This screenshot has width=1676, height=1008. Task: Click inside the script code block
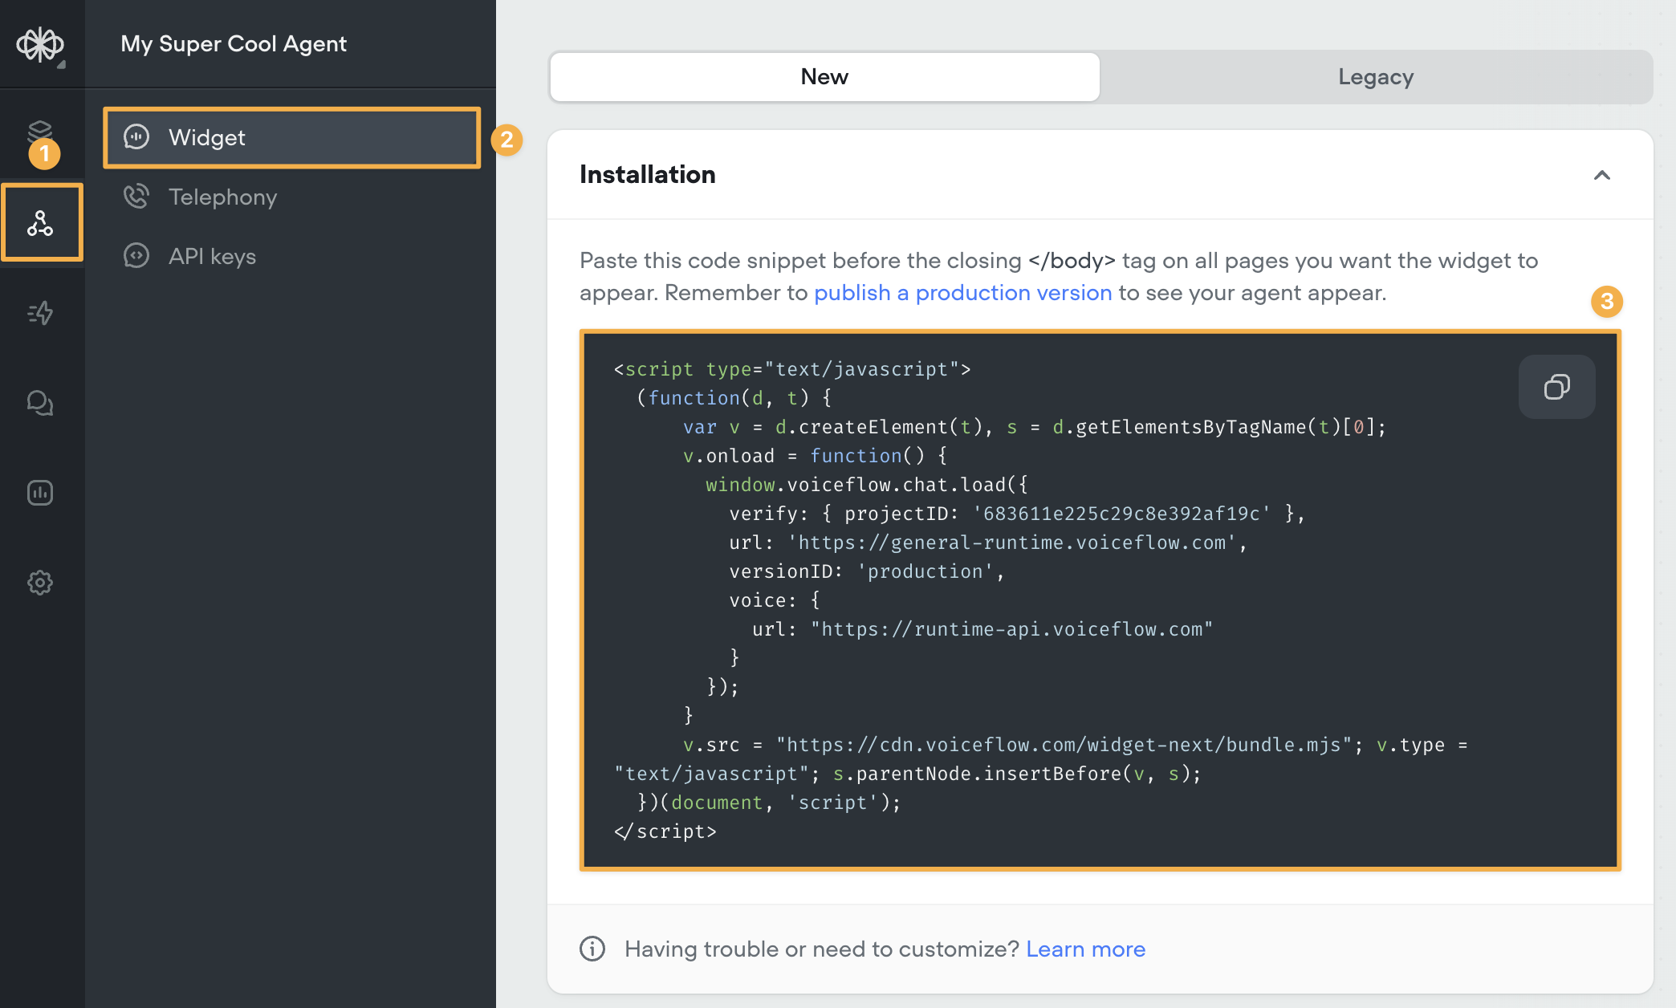(1043, 602)
